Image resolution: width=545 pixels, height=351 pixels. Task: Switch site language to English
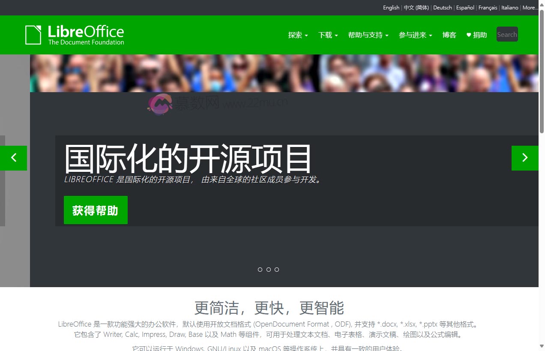click(x=391, y=7)
